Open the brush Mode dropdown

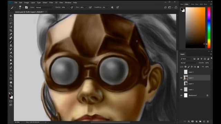pyautogui.click(x=45, y=8)
